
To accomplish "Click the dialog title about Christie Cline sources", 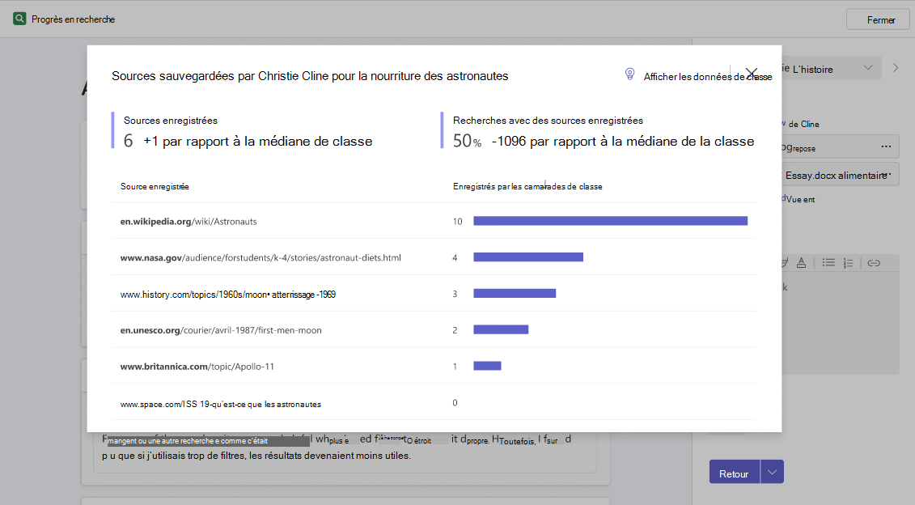I will pyautogui.click(x=310, y=76).
